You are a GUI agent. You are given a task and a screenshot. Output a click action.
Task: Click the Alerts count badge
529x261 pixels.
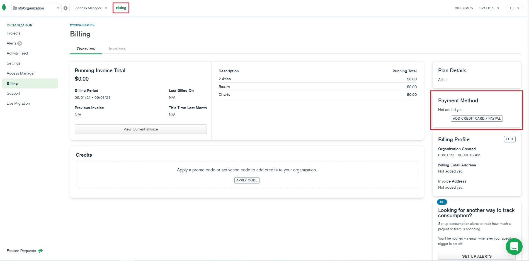(20, 43)
